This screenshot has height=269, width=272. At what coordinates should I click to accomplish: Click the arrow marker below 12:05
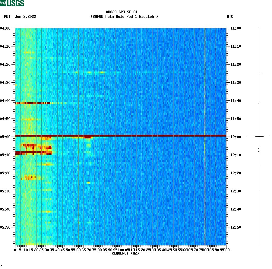pos(259,152)
